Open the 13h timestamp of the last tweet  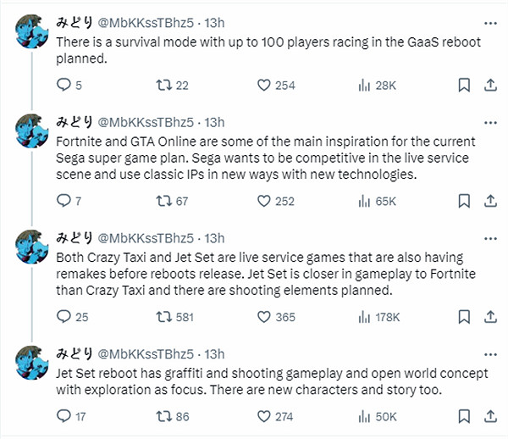[x=215, y=353]
